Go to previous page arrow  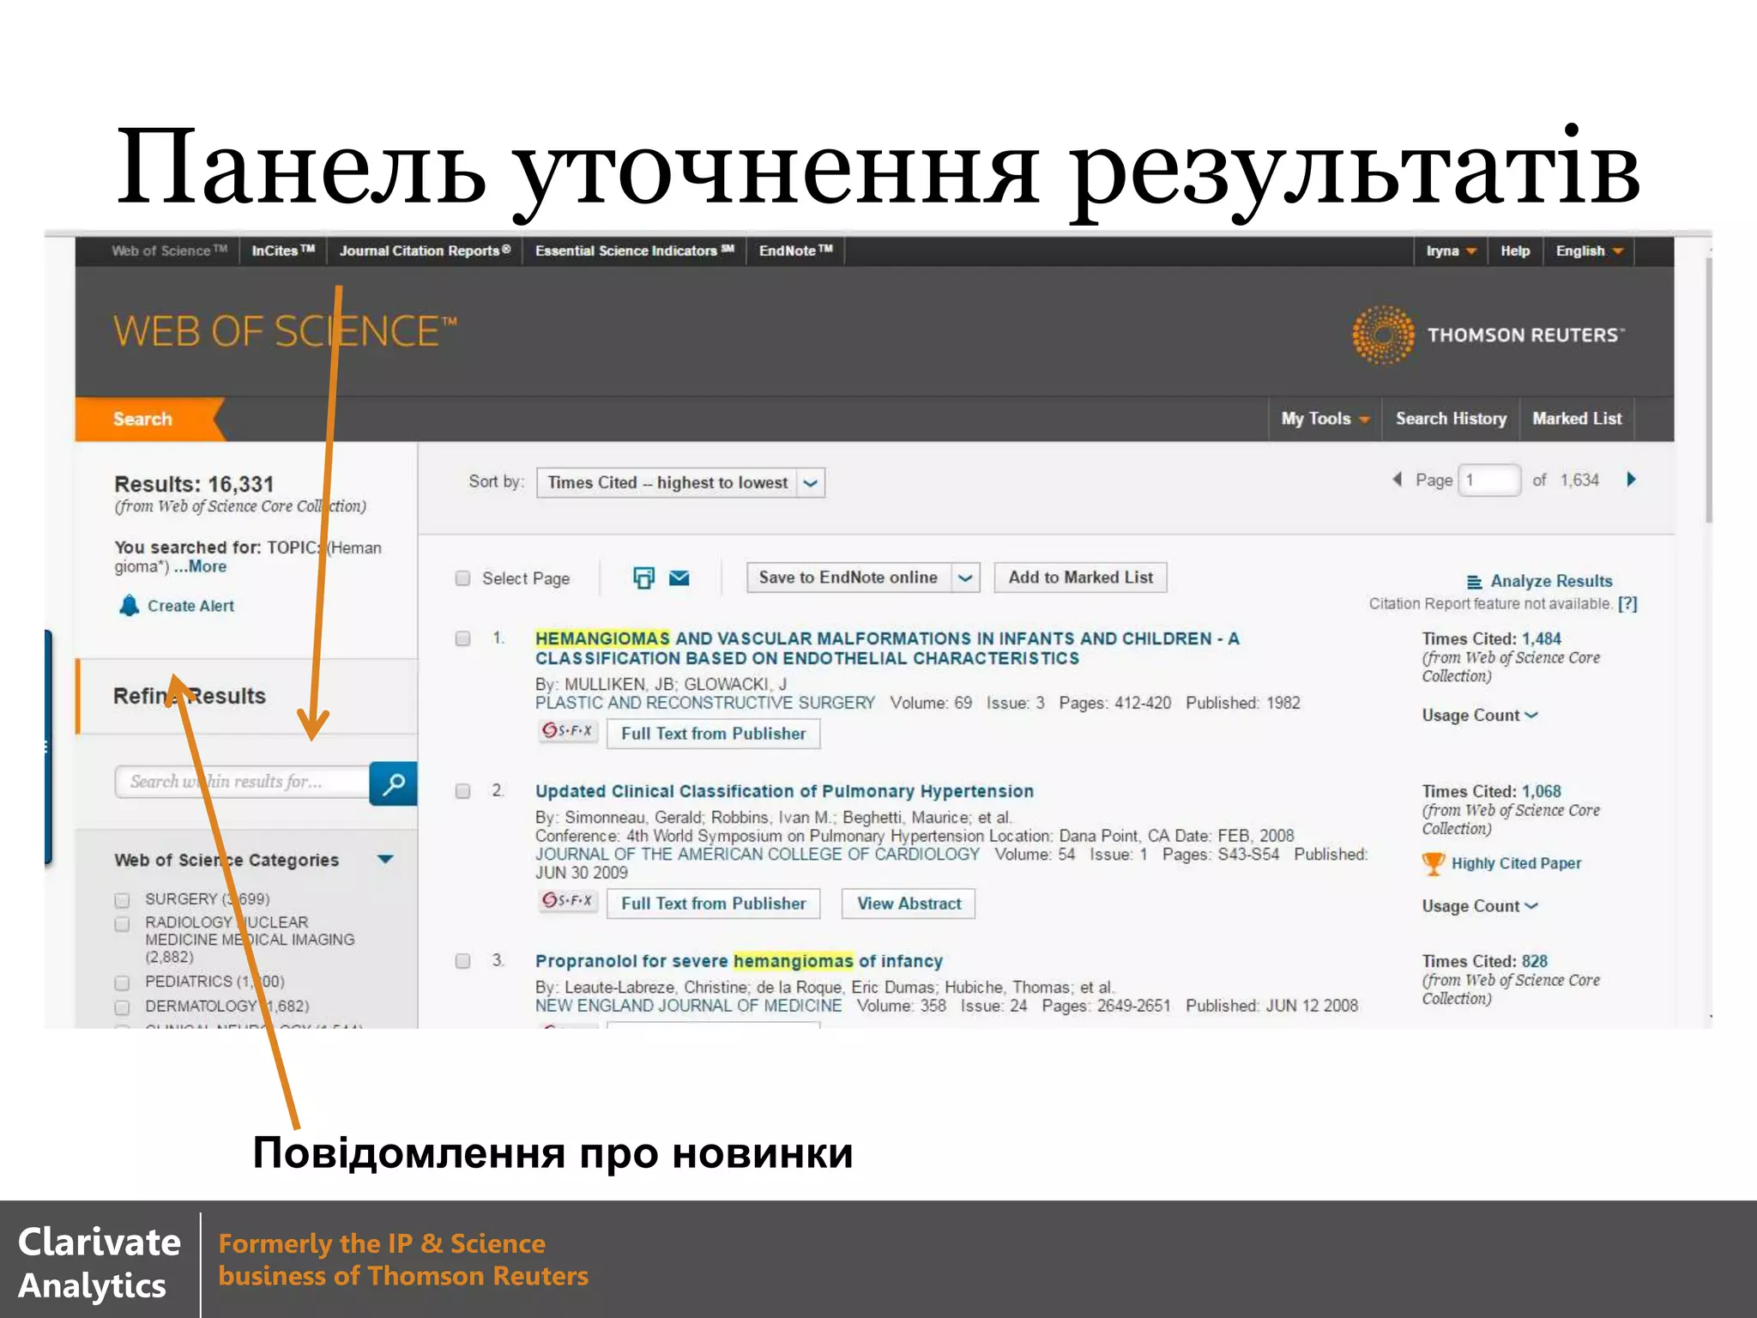[x=1398, y=479]
